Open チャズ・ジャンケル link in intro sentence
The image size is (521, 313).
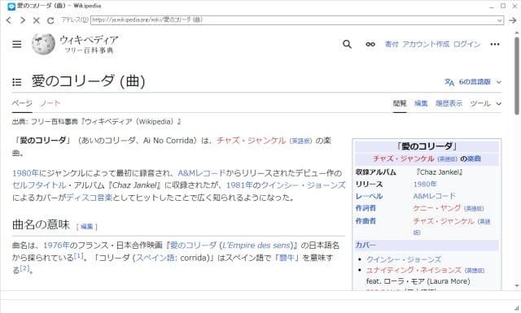(252, 141)
